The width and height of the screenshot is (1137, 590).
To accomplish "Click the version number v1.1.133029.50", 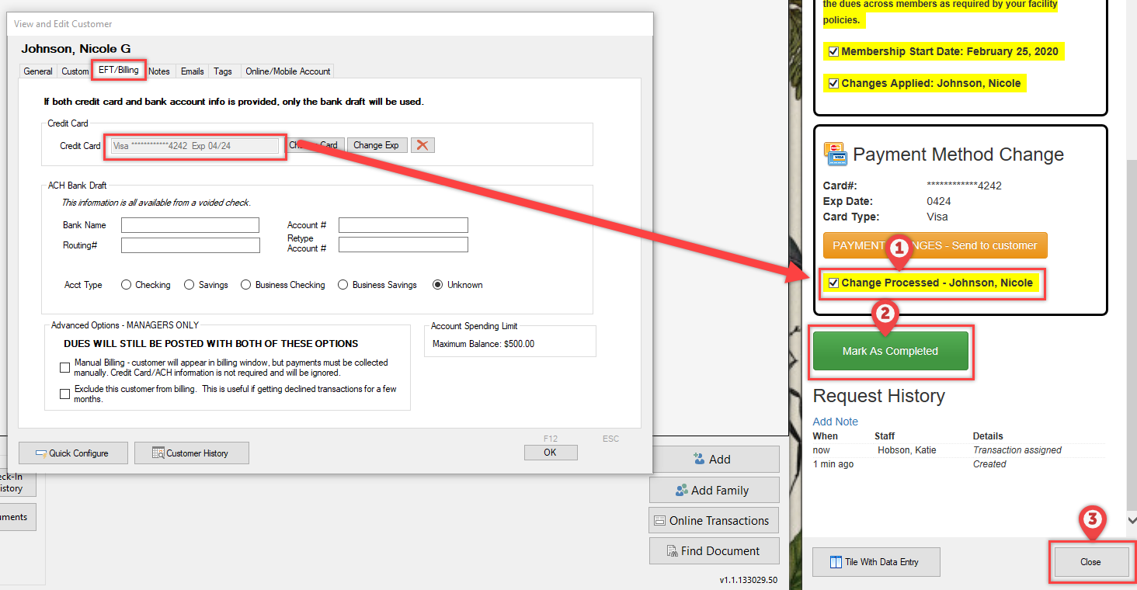I will pos(748,580).
